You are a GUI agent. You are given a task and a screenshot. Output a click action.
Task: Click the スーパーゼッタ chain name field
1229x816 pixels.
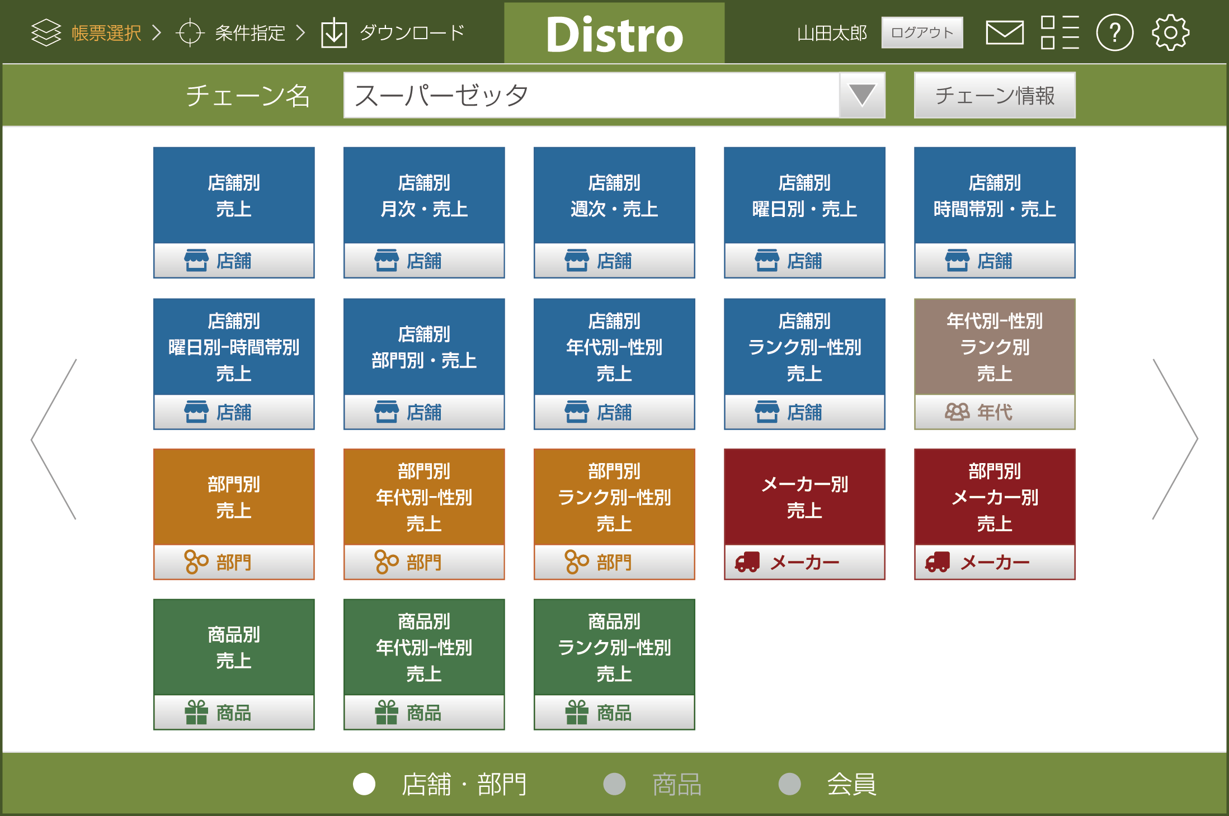591,95
